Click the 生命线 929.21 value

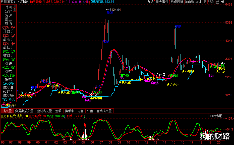coord(54,2)
